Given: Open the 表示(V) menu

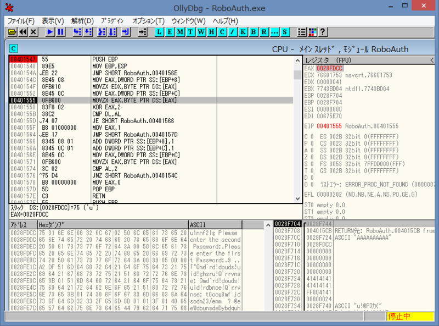Looking at the screenshot, I should click(53, 21).
